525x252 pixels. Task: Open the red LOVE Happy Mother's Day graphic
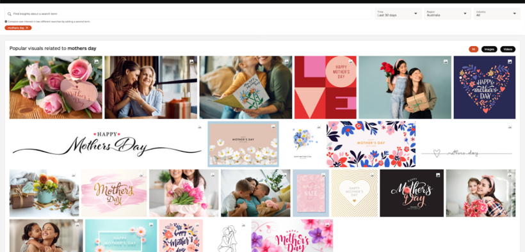coord(325,88)
